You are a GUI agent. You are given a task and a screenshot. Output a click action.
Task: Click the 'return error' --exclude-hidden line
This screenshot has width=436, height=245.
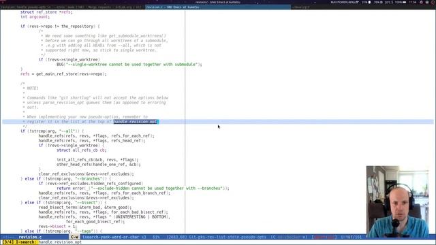(143, 188)
